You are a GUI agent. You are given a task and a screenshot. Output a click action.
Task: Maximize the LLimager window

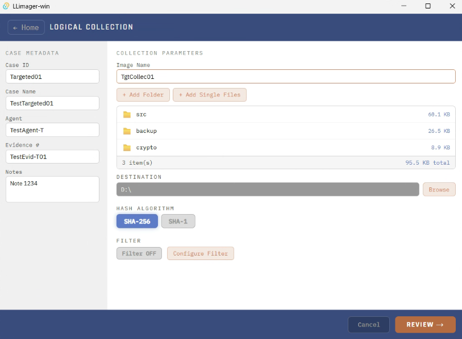[x=428, y=6]
